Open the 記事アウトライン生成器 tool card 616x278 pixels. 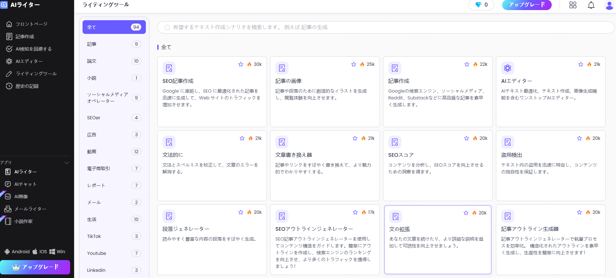(551, 240)
